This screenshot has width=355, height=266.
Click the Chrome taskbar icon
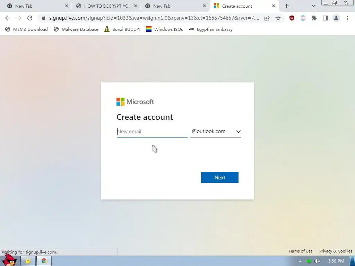click(44, 261)
